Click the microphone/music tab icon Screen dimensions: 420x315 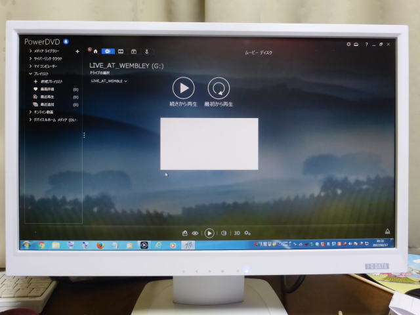click(147, 52)
